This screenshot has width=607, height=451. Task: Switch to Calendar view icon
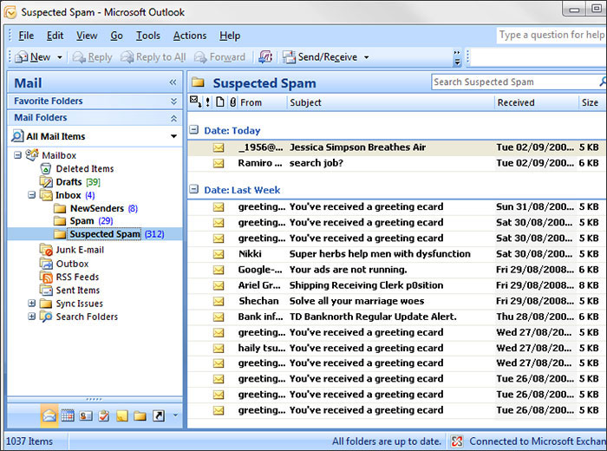[68, 415]
